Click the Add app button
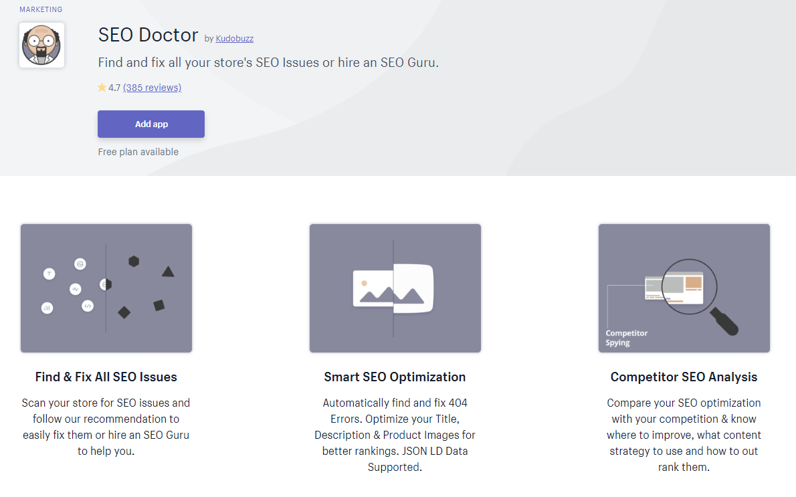The width and height of the screenshot is (796, 497). pos(151,124)
